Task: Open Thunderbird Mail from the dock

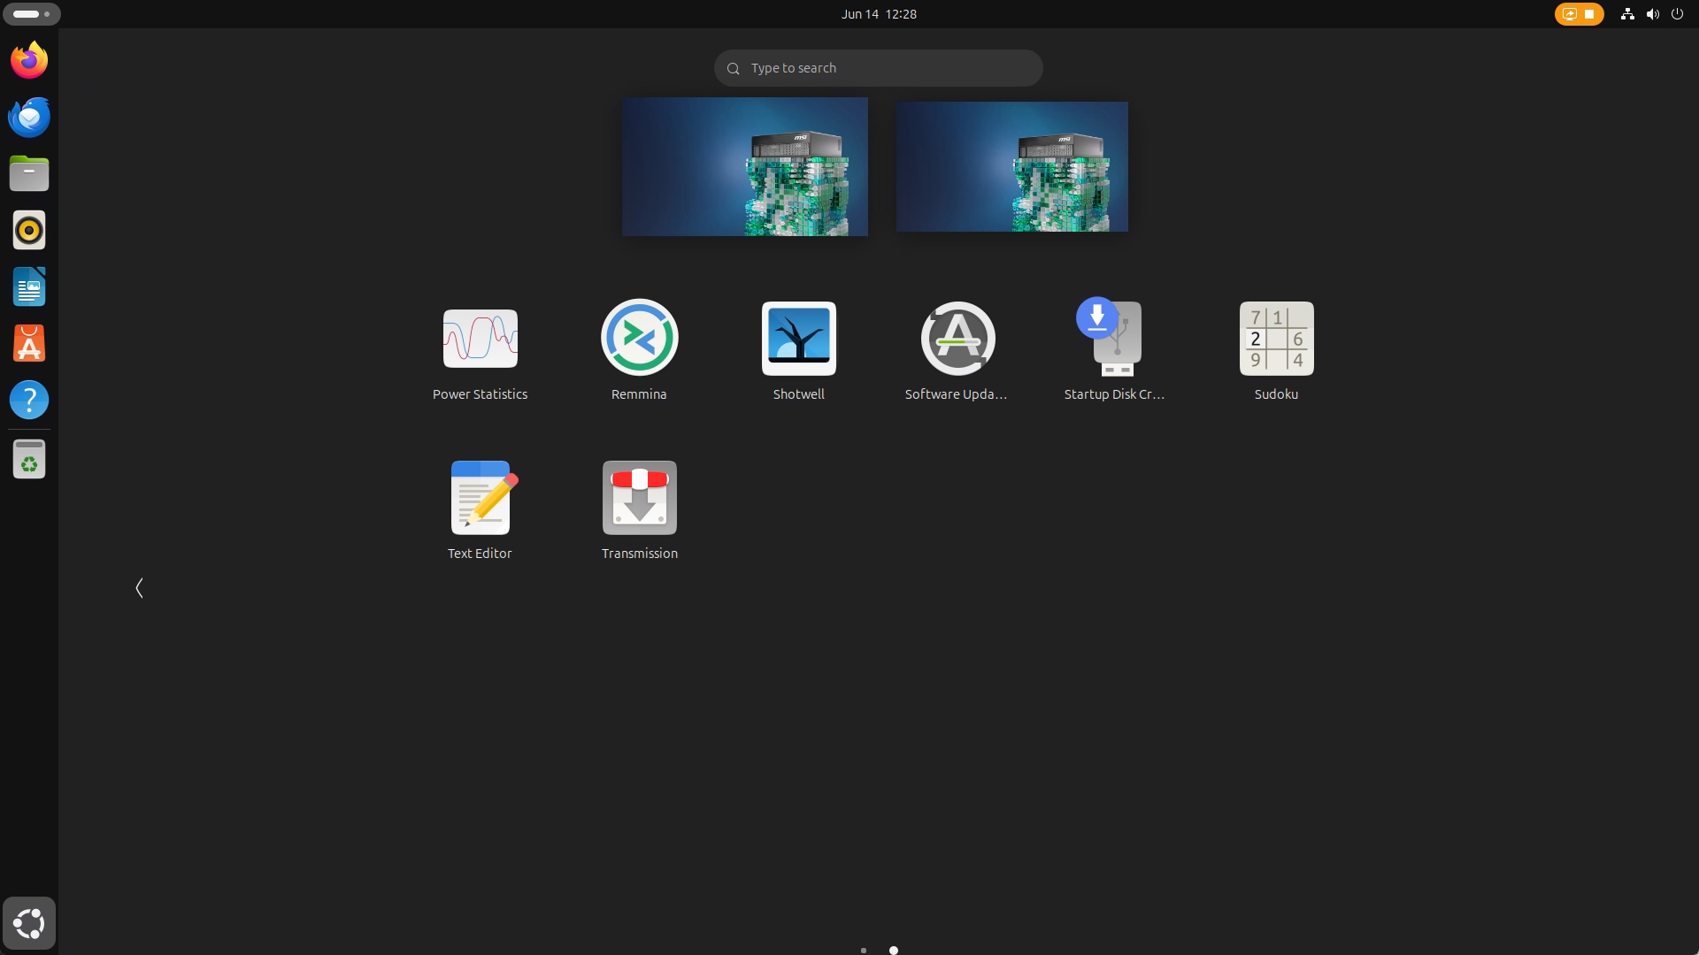Action: coord(29,117)
